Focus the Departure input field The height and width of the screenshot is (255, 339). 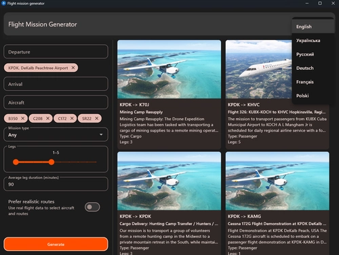(x=56, y=52)
